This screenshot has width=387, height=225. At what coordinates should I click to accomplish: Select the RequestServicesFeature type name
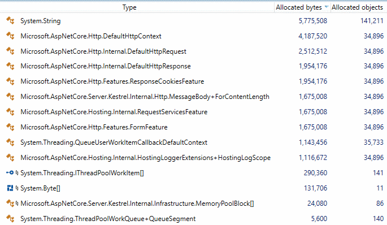pyautogui.click(x=114, y=112)
